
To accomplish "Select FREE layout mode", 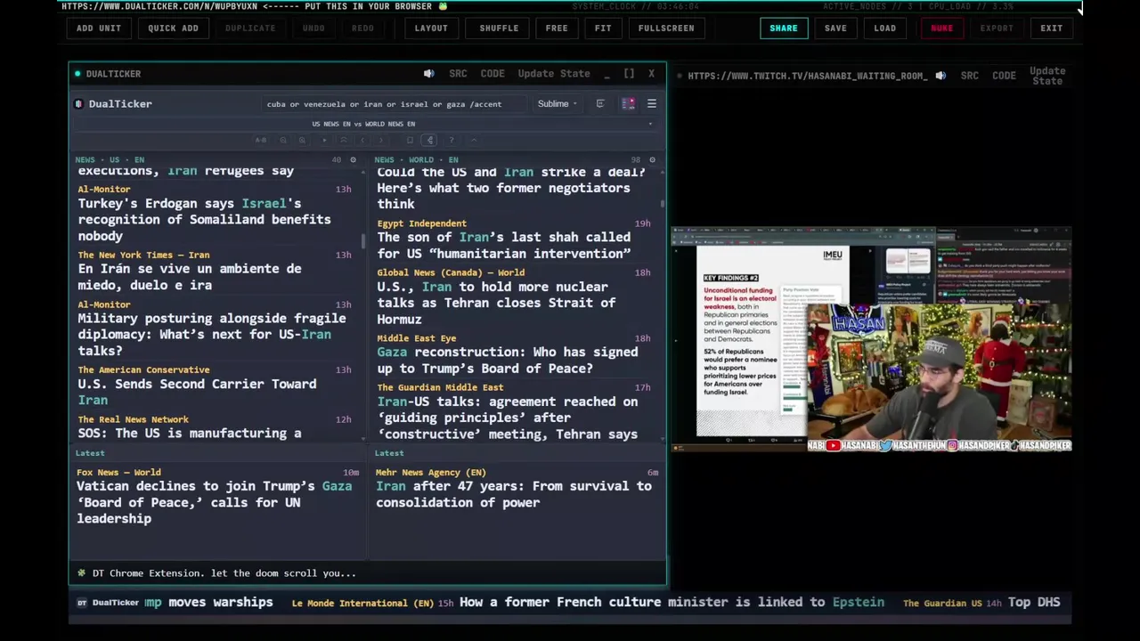I will [x=557, y=28].
